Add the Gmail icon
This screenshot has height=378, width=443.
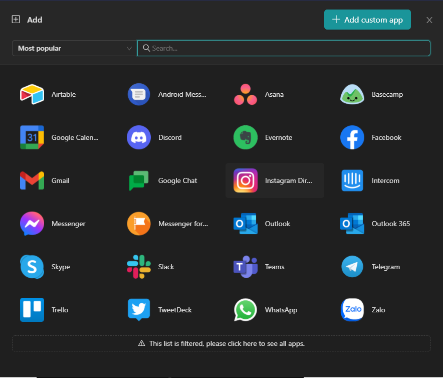[x=32, y=180]
